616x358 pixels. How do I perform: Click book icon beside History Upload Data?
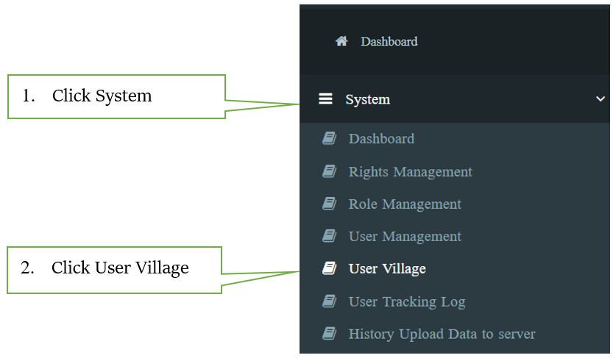(329, 333)
